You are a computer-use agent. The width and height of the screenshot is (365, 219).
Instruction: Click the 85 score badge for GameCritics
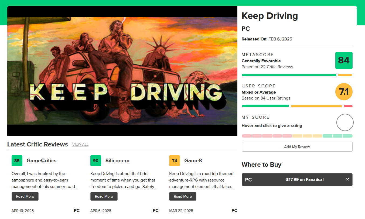tap(17, 161)
